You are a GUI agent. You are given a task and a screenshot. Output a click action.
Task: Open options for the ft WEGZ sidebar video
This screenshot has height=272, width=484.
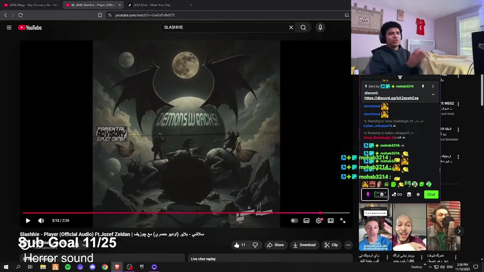point(458,104)
